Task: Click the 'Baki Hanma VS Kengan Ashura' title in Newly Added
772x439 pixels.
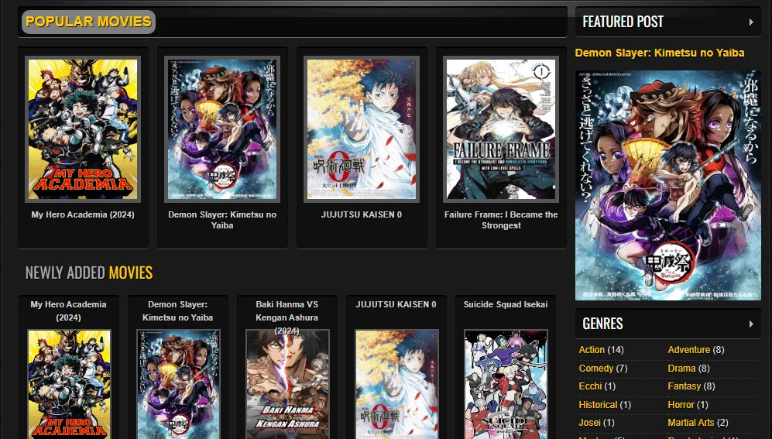Action: tap(287, 317)
